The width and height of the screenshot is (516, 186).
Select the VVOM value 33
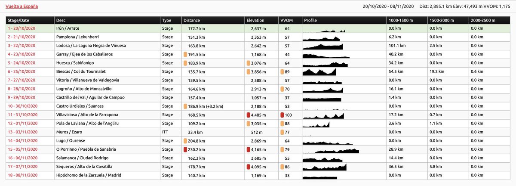287,176
